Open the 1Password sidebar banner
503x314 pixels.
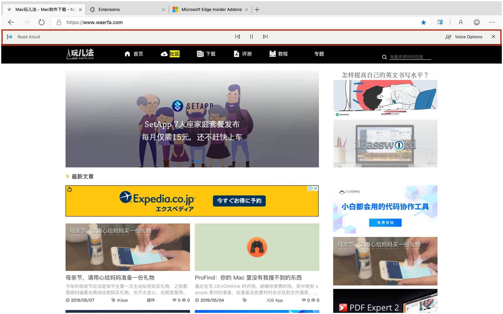[x=385, y=144]
